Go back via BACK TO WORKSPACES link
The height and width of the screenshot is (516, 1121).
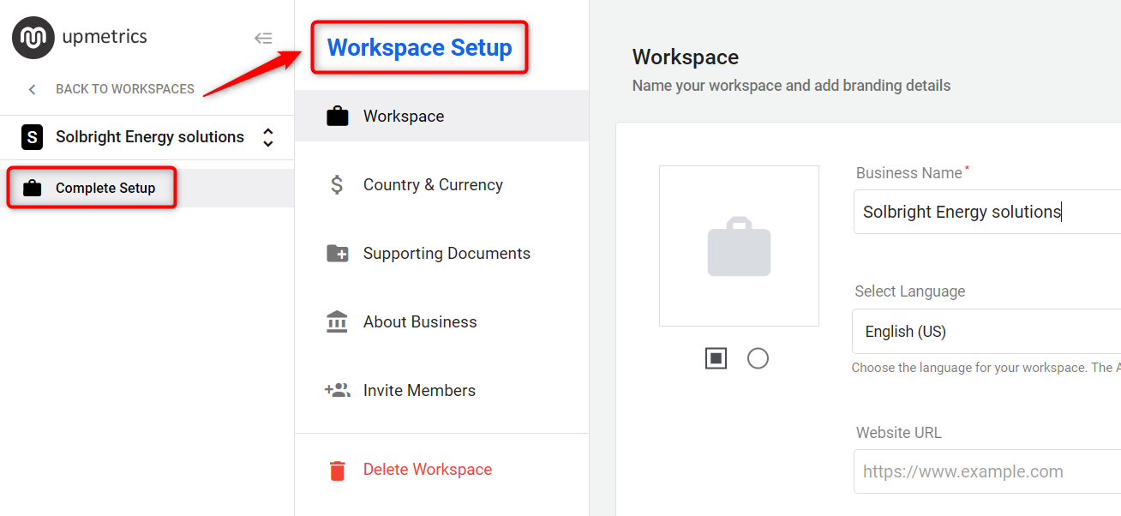pos(125,89)
